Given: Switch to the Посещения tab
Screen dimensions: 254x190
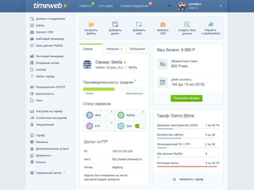Looking at the screenshot, I should click(137, 49).
